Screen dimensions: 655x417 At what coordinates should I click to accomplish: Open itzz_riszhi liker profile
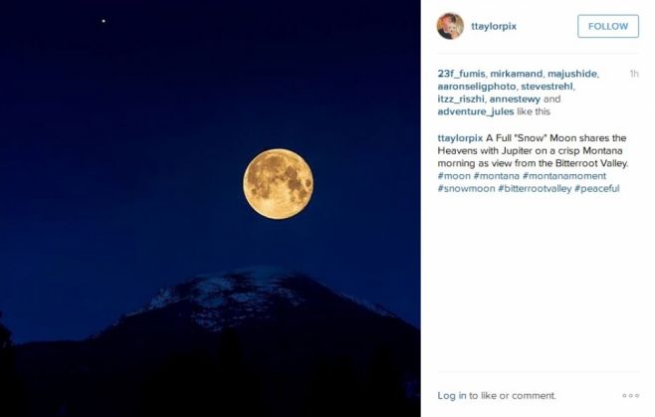coord(461,100)
